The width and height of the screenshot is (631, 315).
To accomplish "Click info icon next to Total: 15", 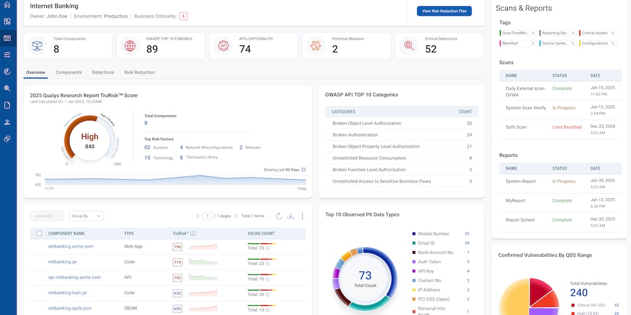I will pos(268,279).
